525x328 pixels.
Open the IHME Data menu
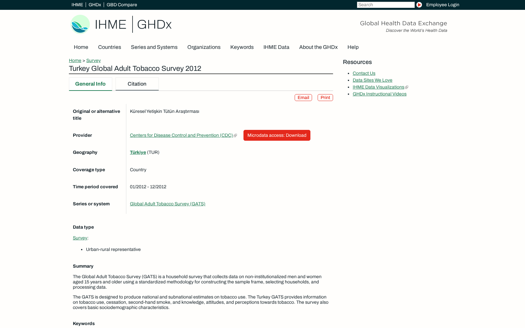tap(276, 47)
